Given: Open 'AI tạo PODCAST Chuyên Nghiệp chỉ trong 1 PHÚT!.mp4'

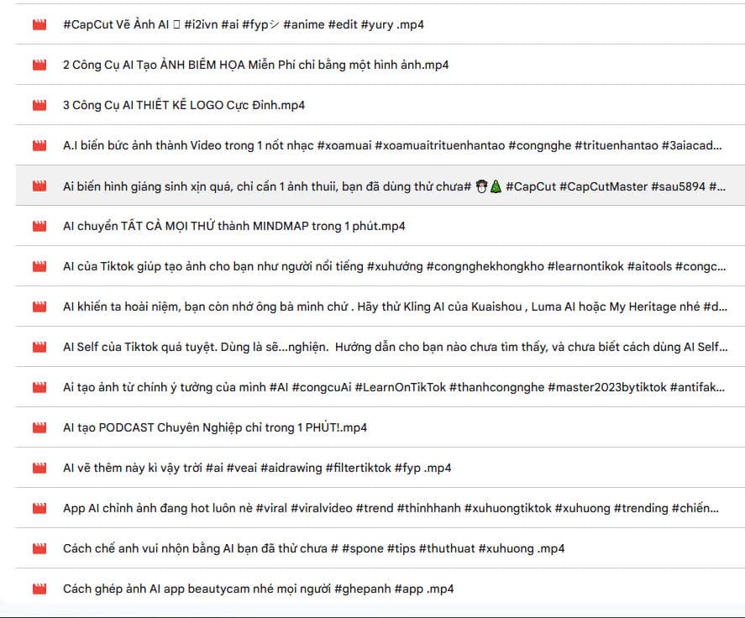Looking at the screenshot, I should pos(215,427).
